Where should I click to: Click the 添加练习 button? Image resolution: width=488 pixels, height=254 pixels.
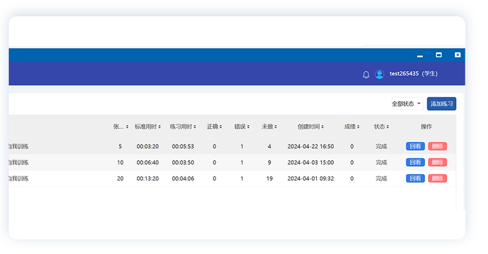coord(441,104)
